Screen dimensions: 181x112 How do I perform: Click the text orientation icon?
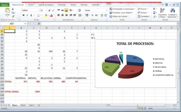point(71,10)
